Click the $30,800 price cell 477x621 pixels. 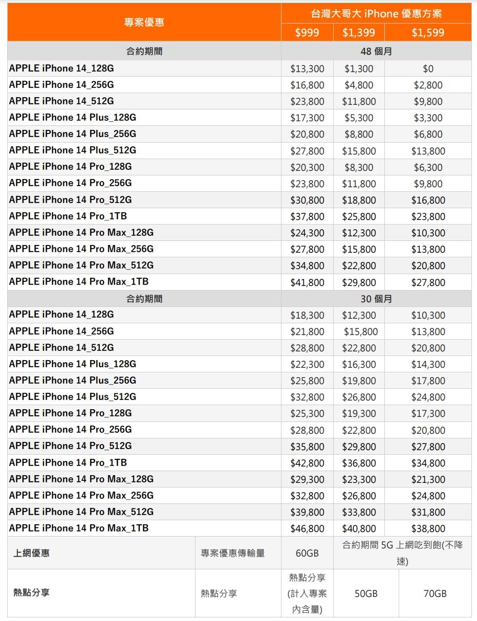(307, 200)
